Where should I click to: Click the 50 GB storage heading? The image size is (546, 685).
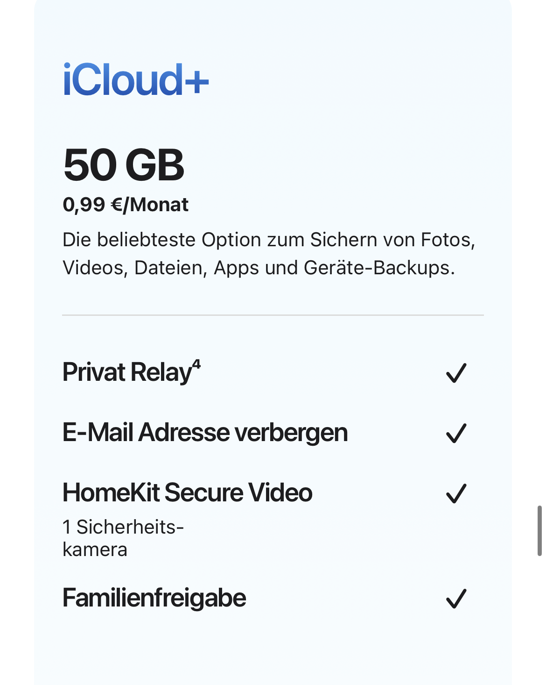point(124,165)
